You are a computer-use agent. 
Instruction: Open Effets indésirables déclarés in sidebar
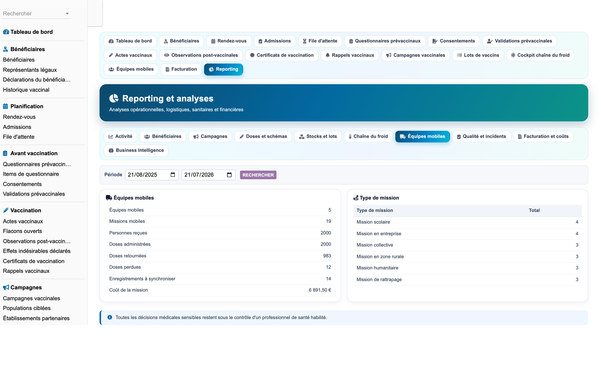[x=37, y=251]
